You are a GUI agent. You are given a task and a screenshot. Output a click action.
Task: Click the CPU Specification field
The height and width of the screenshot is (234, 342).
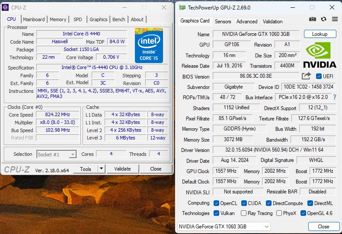102,67
